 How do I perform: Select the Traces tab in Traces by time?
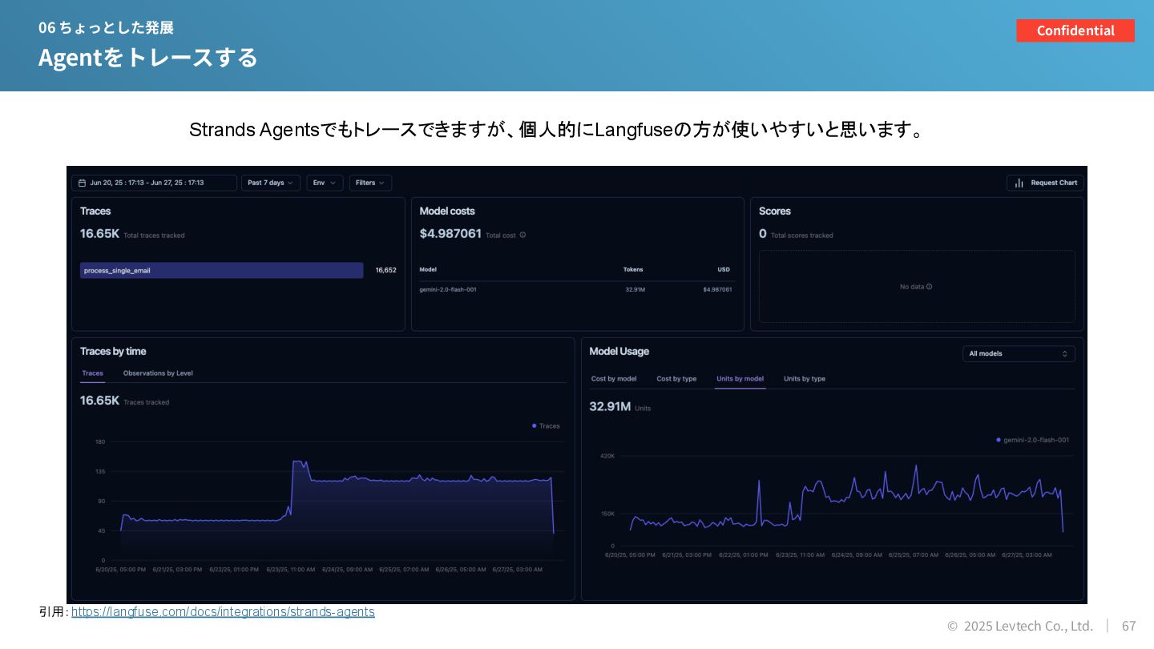(93, 373)
